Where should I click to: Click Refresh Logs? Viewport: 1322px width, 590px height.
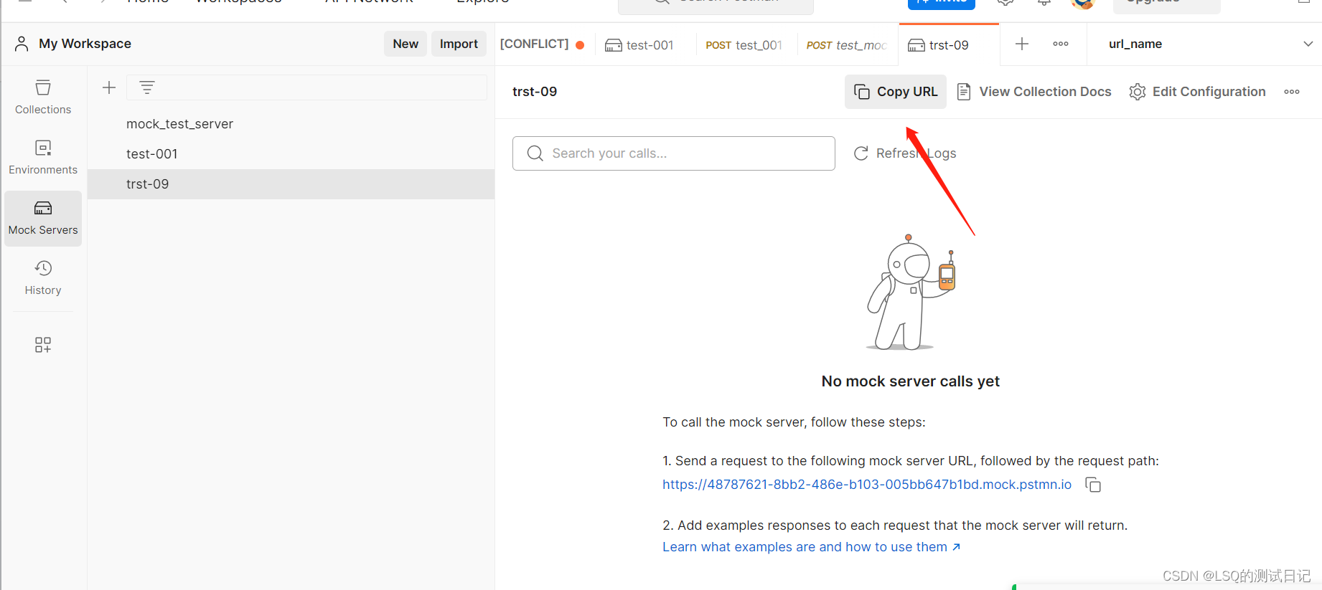905,153
